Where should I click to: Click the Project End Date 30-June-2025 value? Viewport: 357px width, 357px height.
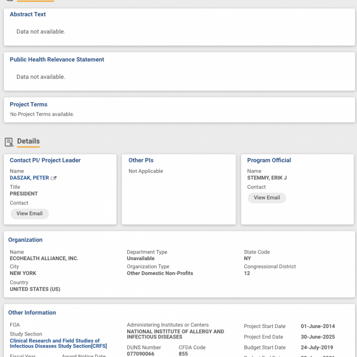[x=318, y=337]
